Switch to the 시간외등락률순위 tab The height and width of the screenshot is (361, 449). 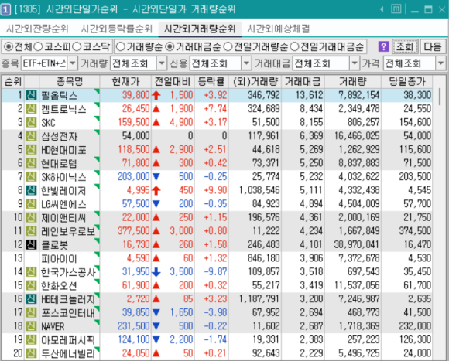coord(117,29)
